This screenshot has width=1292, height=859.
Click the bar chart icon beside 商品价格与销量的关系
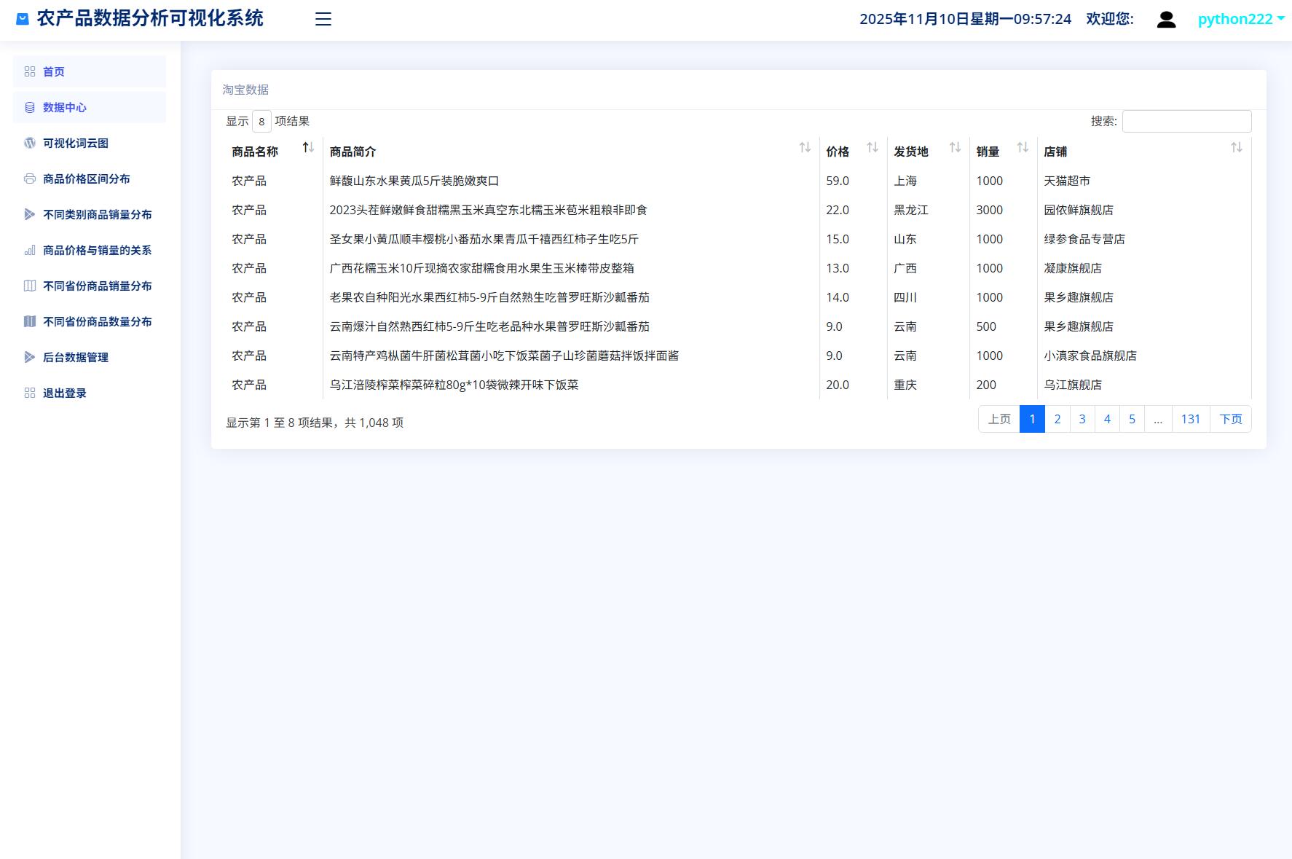pos(30,250)
